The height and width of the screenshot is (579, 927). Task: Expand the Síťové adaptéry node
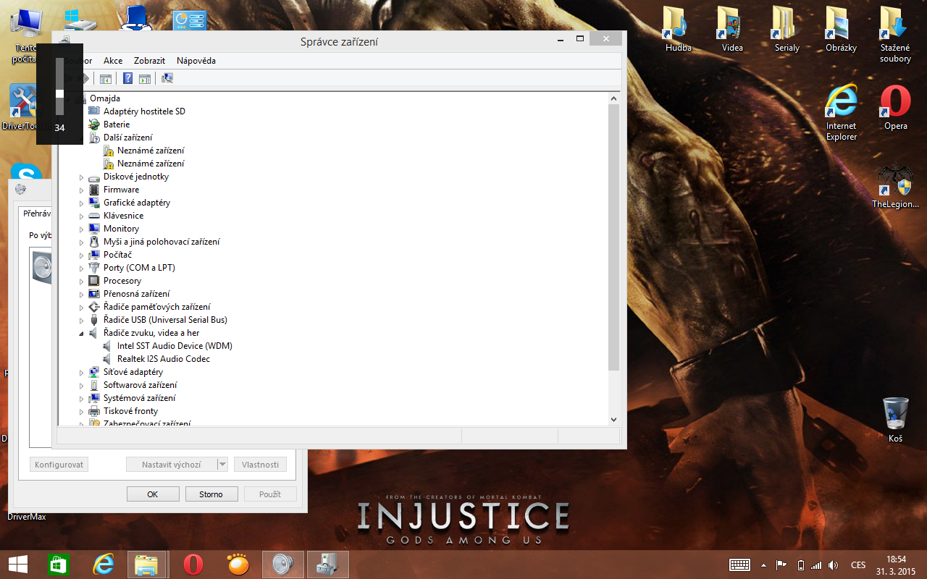pyautogui.click(x=82, y=373)
